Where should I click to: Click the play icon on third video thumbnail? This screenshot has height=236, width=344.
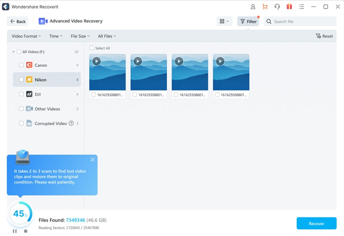(179, 61)
